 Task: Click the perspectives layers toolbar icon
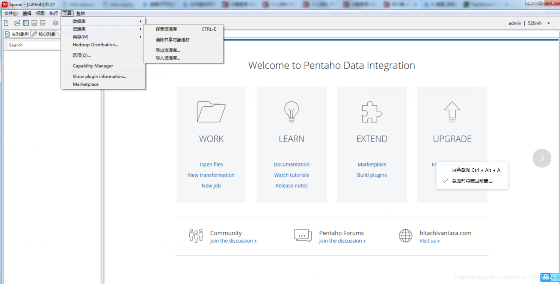[x=56, y=23]
